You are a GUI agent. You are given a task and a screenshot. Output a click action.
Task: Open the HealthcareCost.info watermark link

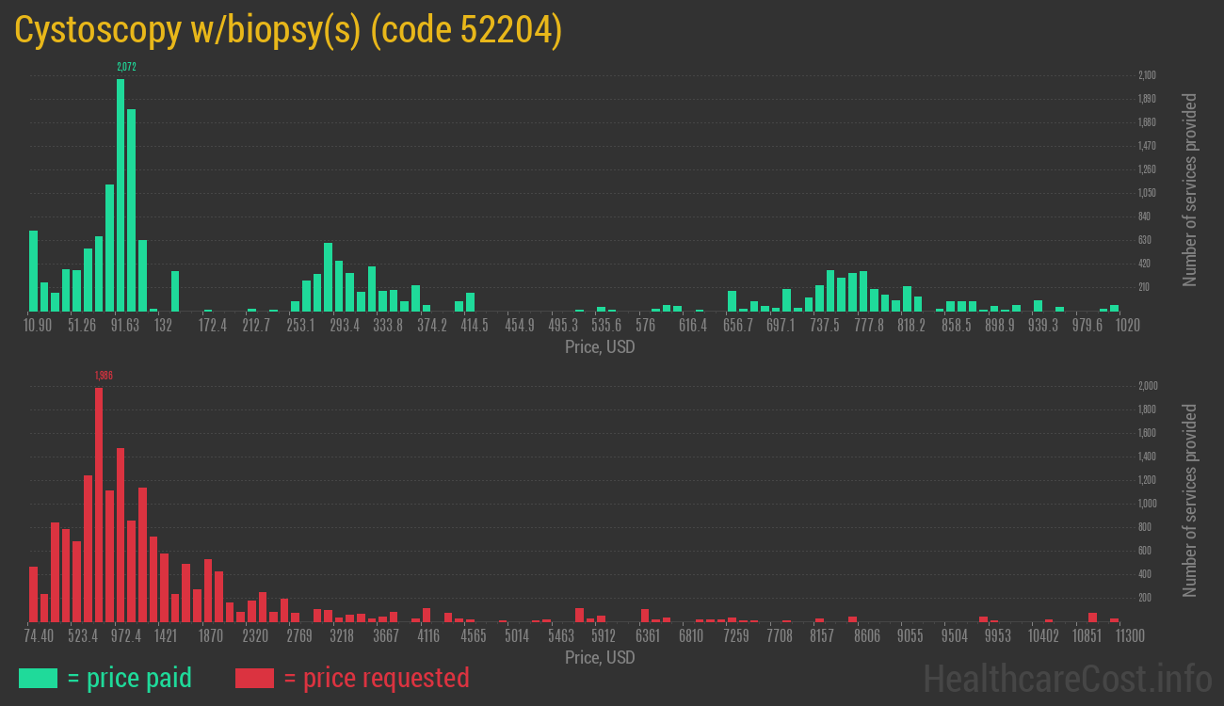click(1067, 677)
